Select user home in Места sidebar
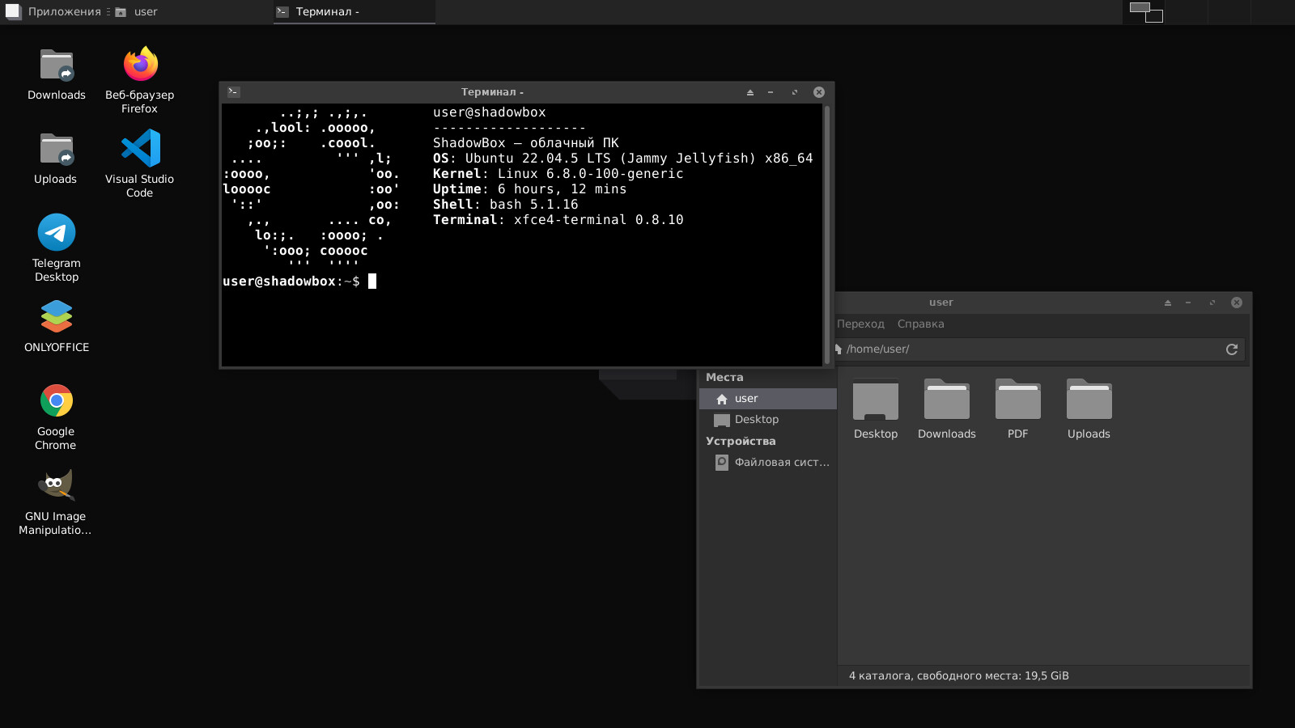Screen dimensions: 1295x728 tap(767, 399)
